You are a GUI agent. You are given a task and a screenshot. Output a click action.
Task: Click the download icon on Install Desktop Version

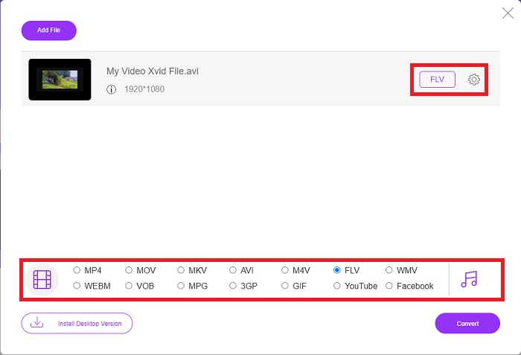[37, 322]
